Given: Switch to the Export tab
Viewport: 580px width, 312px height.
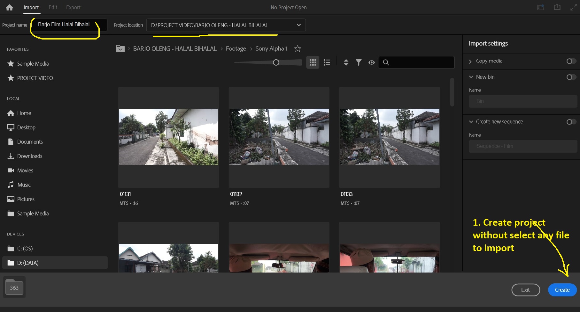Looking at the screenshot, I should tap(73, 7).
